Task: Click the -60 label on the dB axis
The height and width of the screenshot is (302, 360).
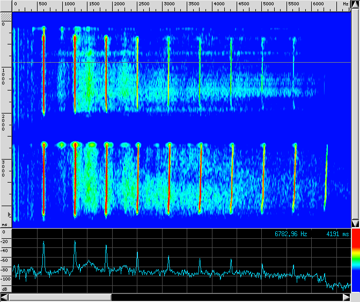Action: (5, 260)
